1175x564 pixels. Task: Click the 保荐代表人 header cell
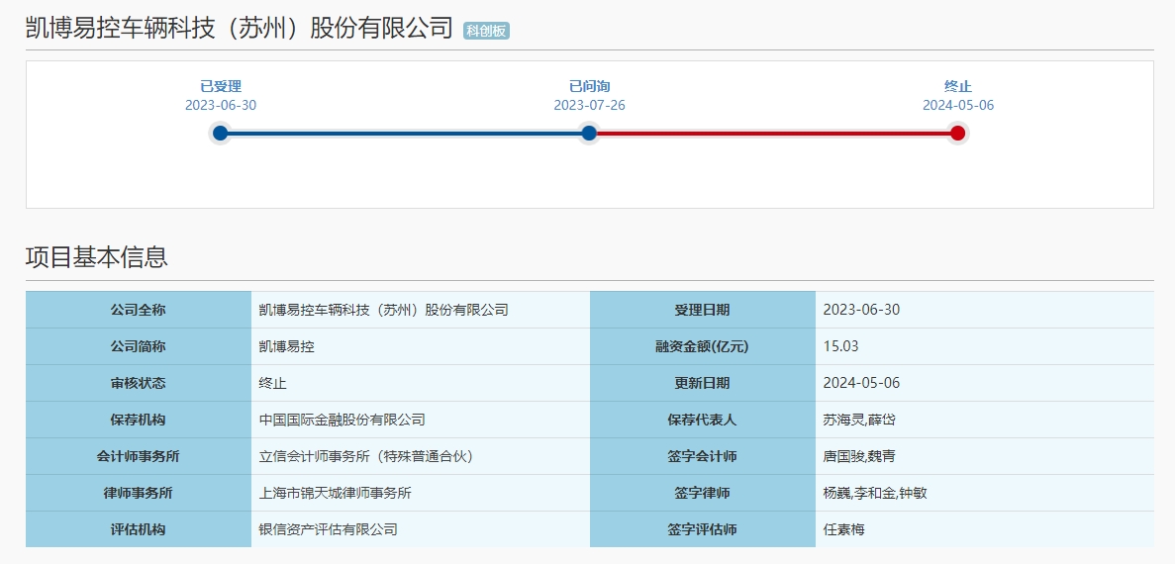tap(703, 420)
